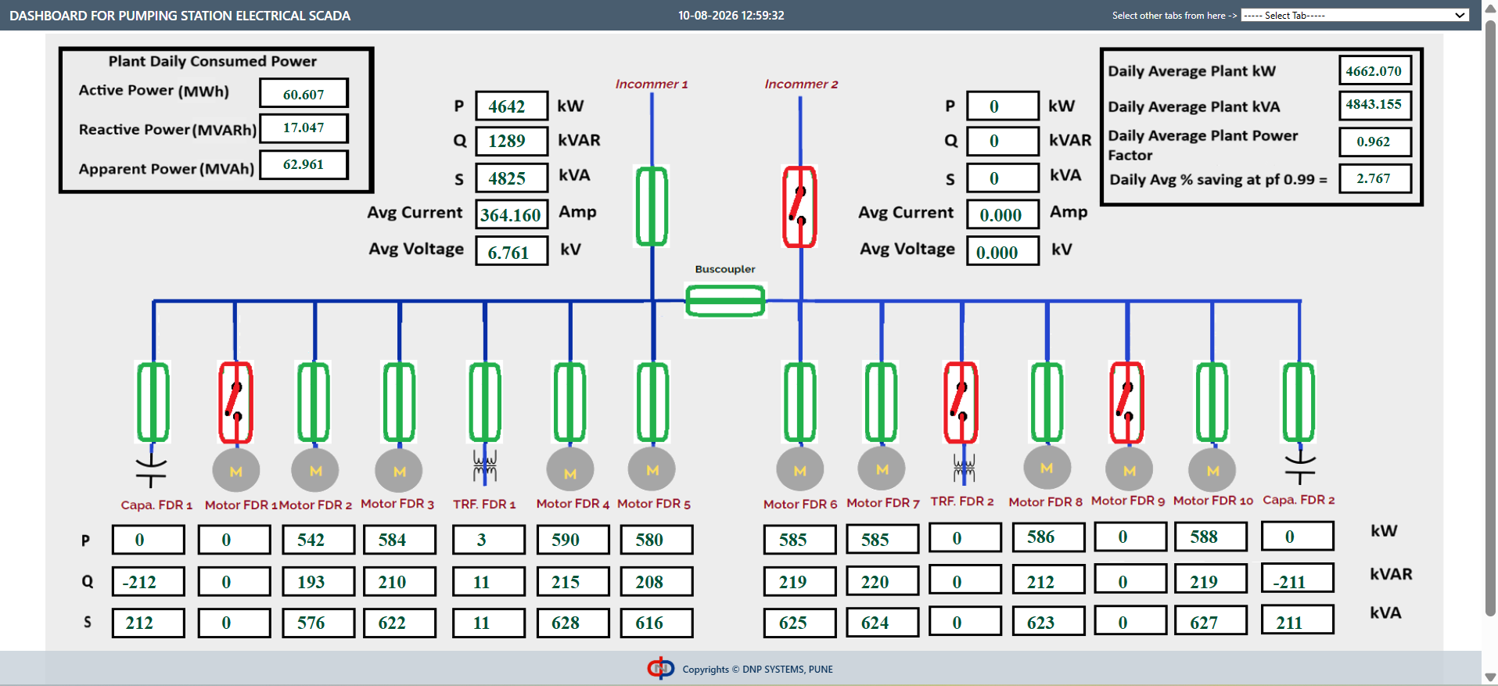This screenshot has height=686, width=1498.
Task: Click the Motor FDR 7 breaker symbol
Action: point(881,402)
